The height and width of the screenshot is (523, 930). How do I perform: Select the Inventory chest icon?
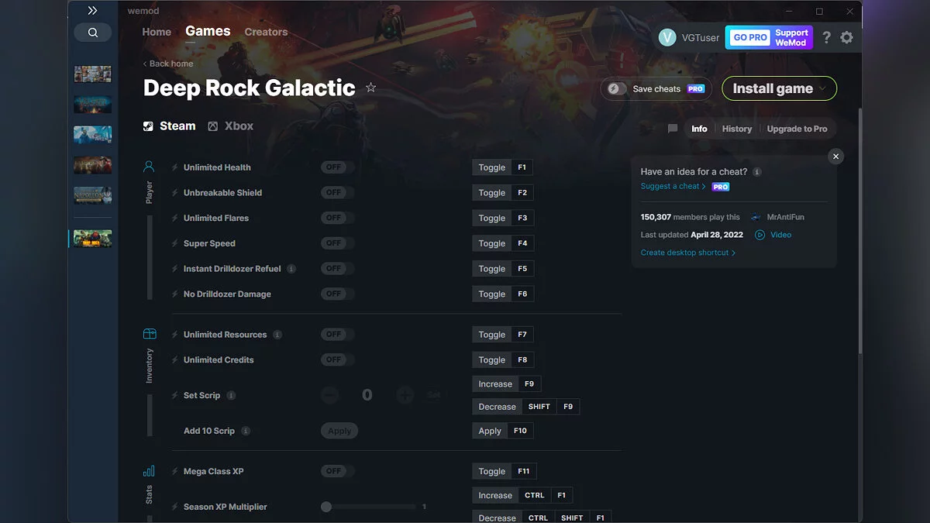coord(149,333)
